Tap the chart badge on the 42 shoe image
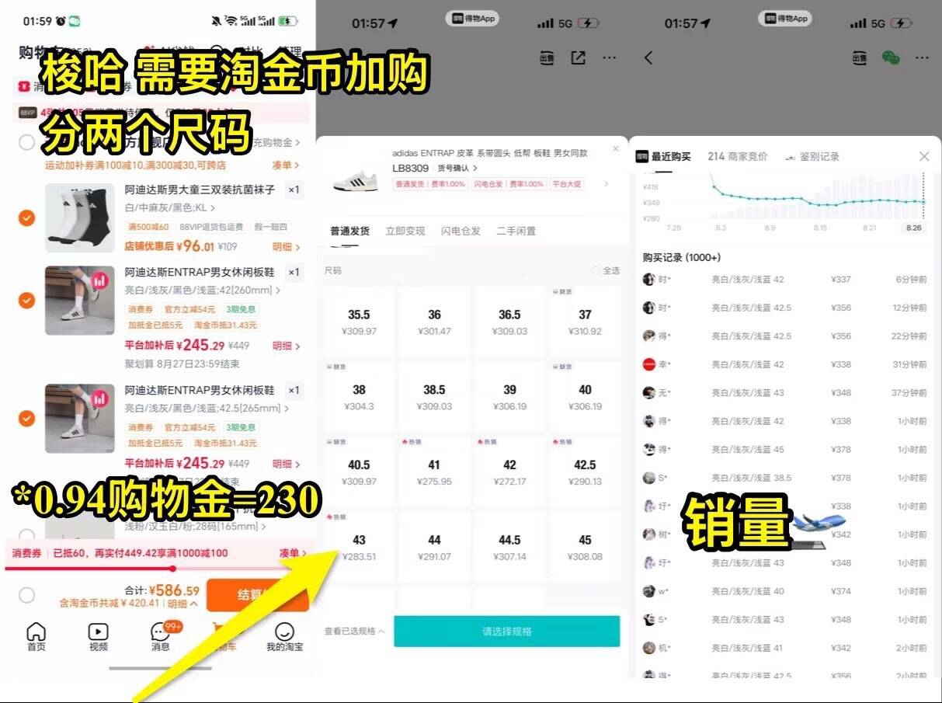 click(x=99, y=280)
